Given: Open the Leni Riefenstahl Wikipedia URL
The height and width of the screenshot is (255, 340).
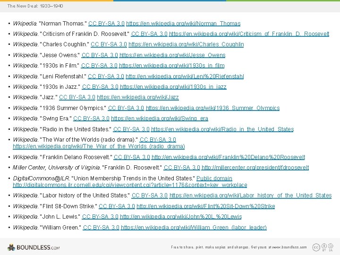Looking at the screenshot, I should click(x=185, y=76).
